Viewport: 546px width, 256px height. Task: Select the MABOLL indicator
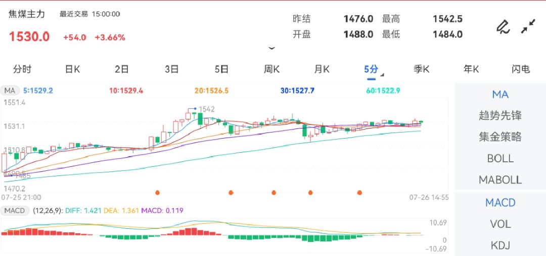click(500, 180)
